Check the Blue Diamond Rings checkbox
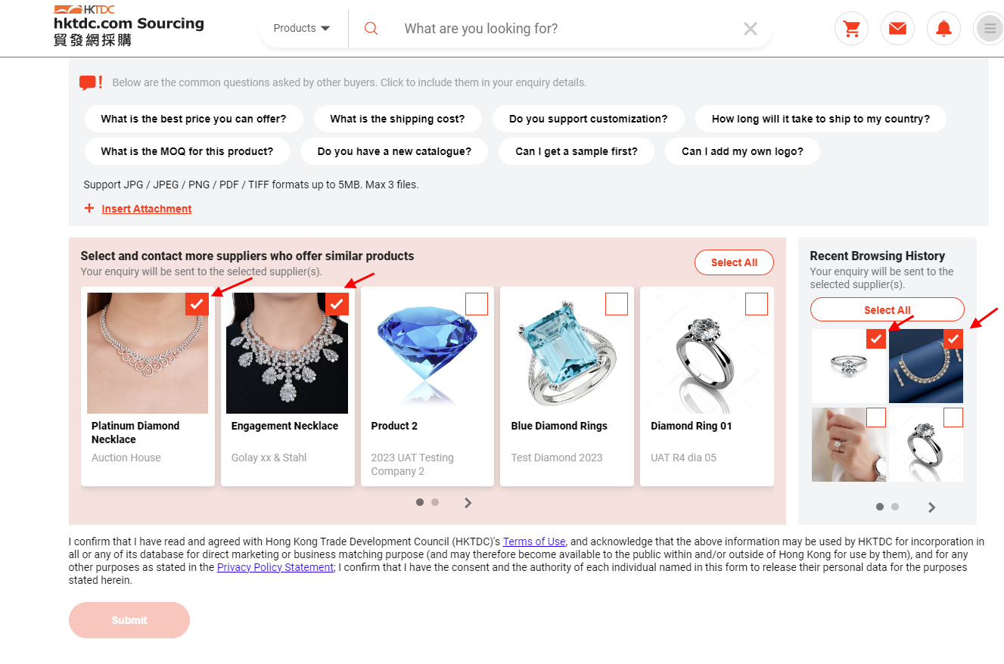Screen dimensions: 1004x664 tap(617, 304)
